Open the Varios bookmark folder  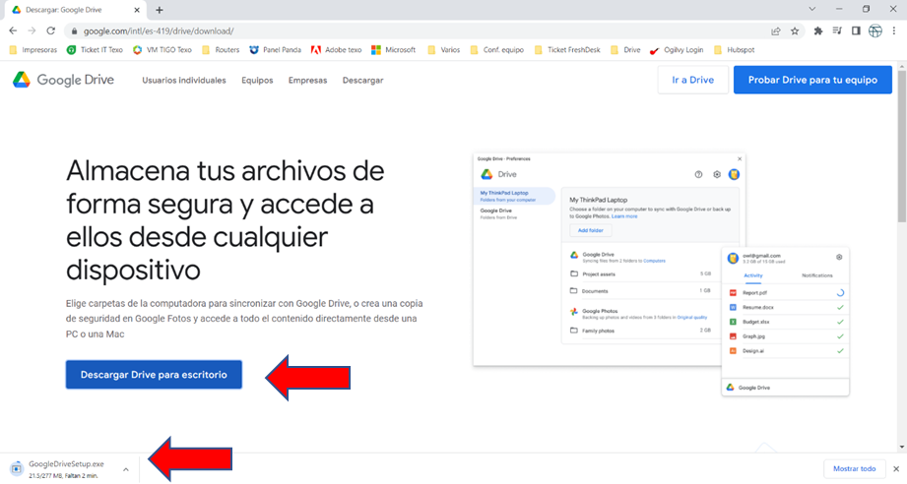coord(444,50)
